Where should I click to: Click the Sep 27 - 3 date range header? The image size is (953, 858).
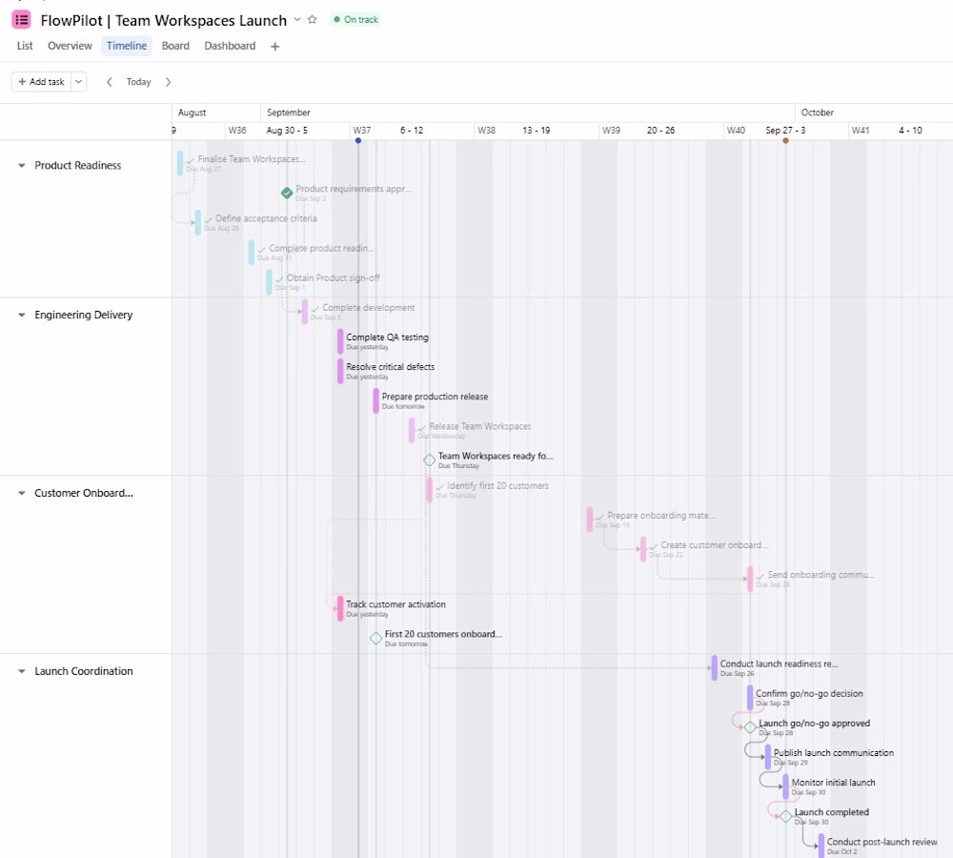785,131
